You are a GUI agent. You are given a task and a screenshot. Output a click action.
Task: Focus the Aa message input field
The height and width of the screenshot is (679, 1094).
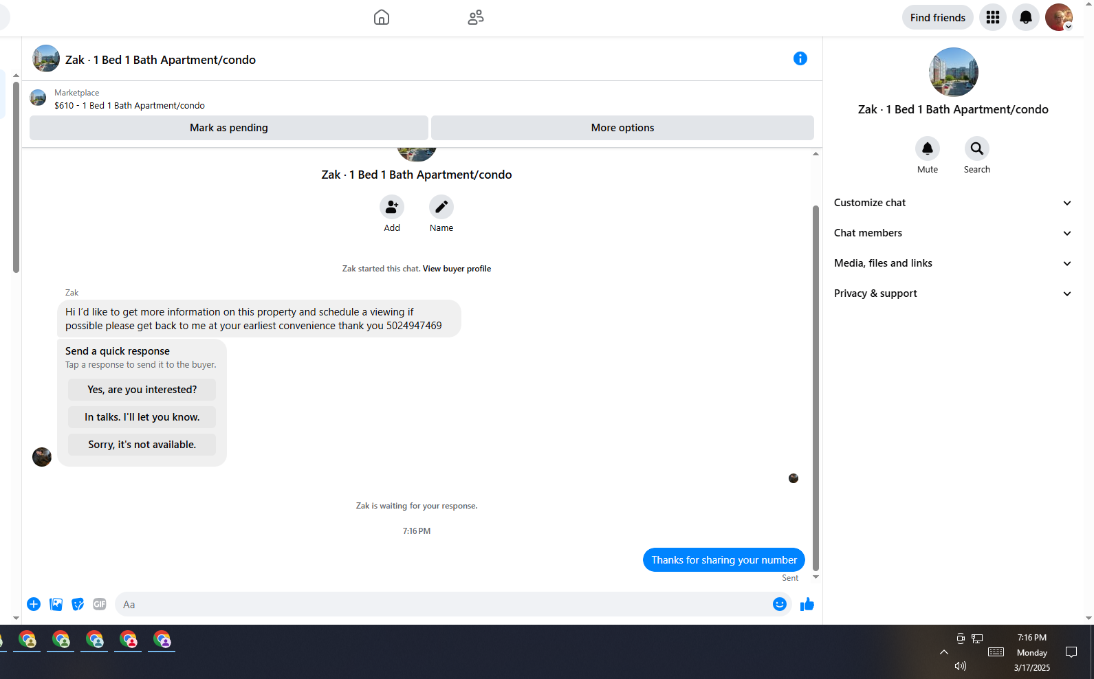(x=444, y=604)
